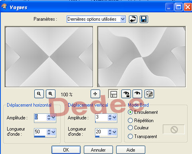
Task: Close the Vagues dialog window
Action: tap(188, 7)
